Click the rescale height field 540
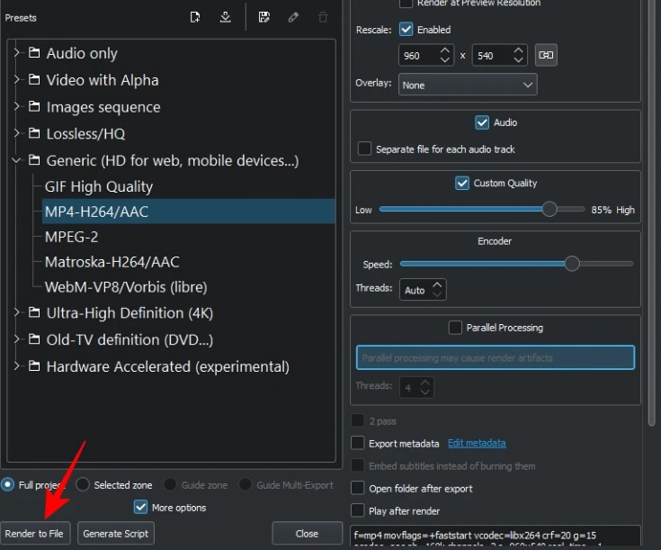 (492, 55)
